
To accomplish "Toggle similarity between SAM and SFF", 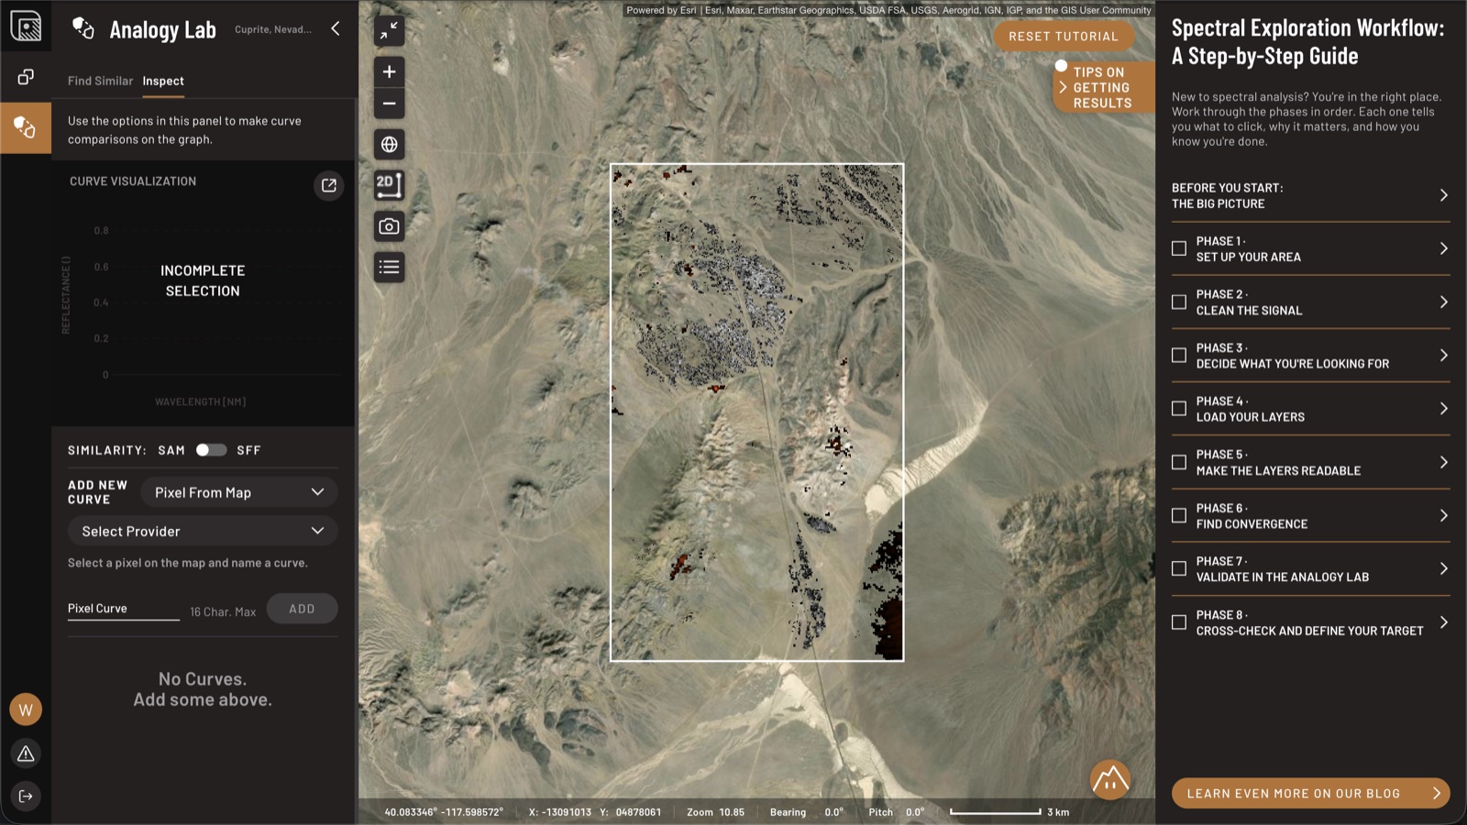I will [x=211, y=450].
